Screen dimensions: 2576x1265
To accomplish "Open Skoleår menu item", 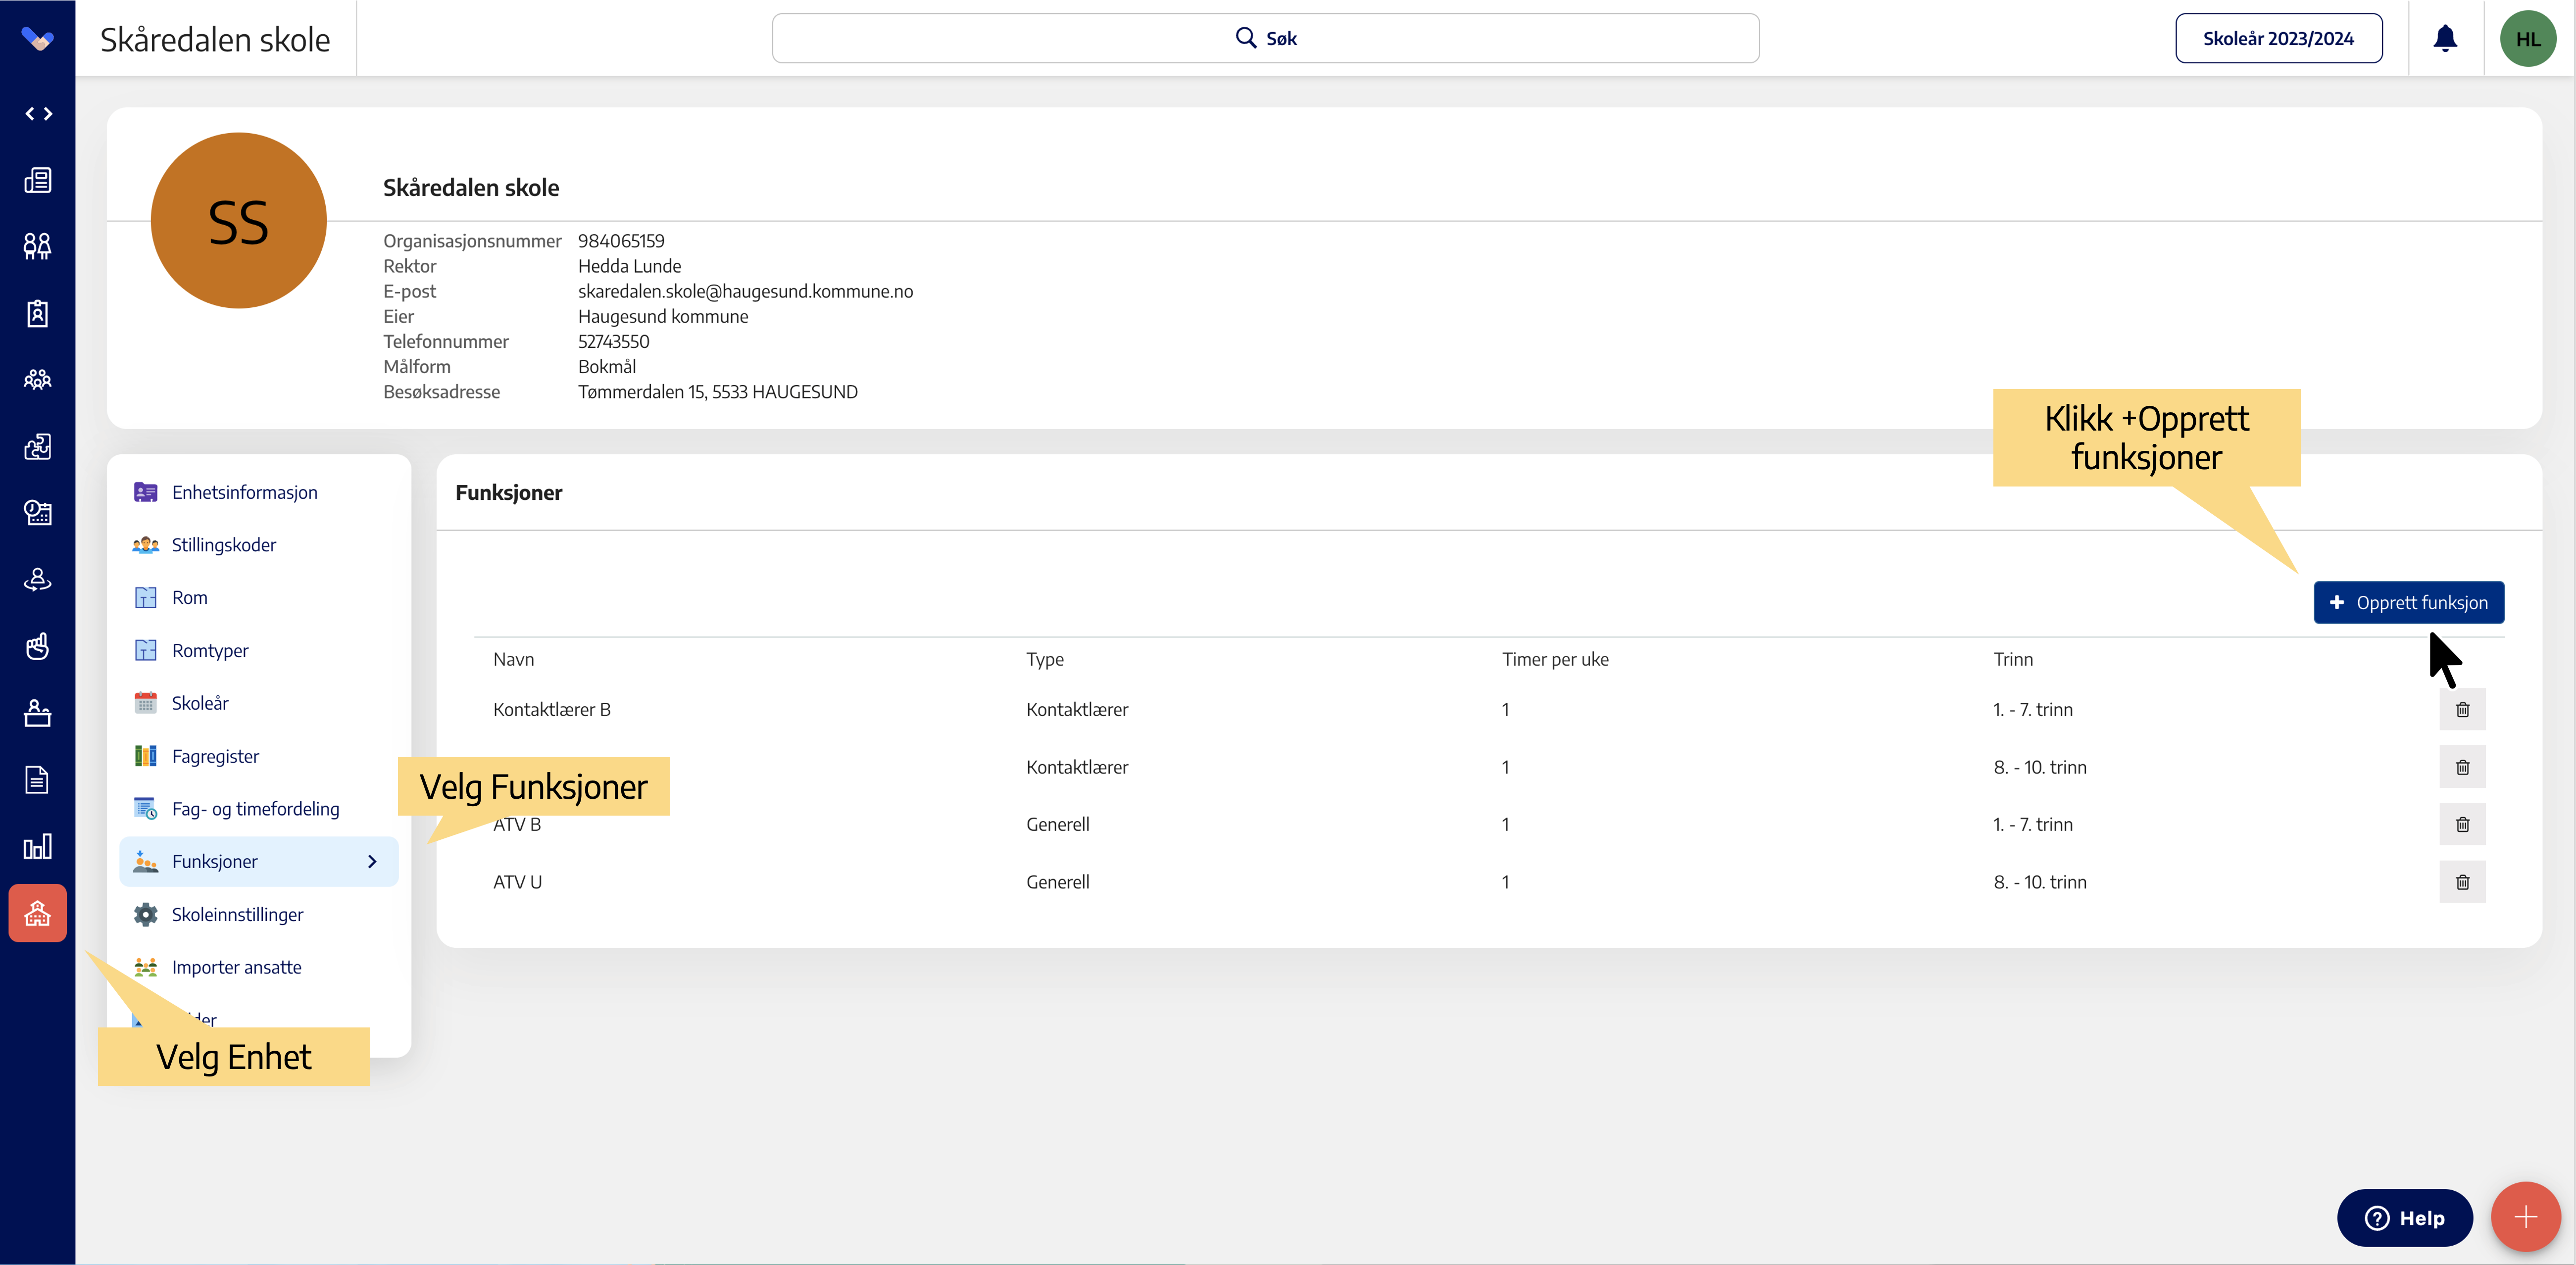I will tap(258, 703).
